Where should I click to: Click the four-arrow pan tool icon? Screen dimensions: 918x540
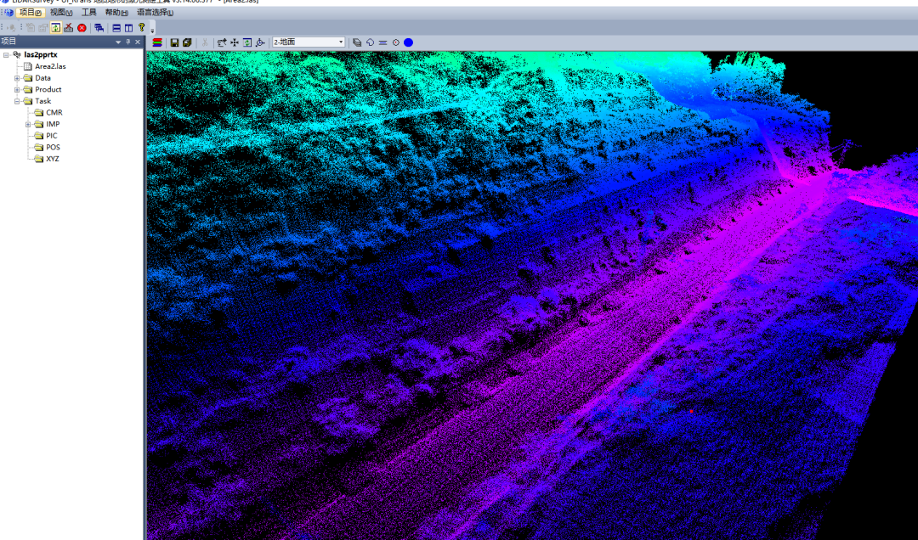point(235,42)
